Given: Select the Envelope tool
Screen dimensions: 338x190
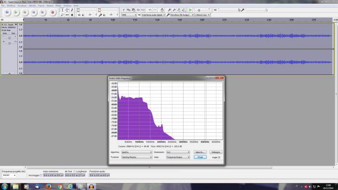Looking at the screenshot, I should coord(67,10).
